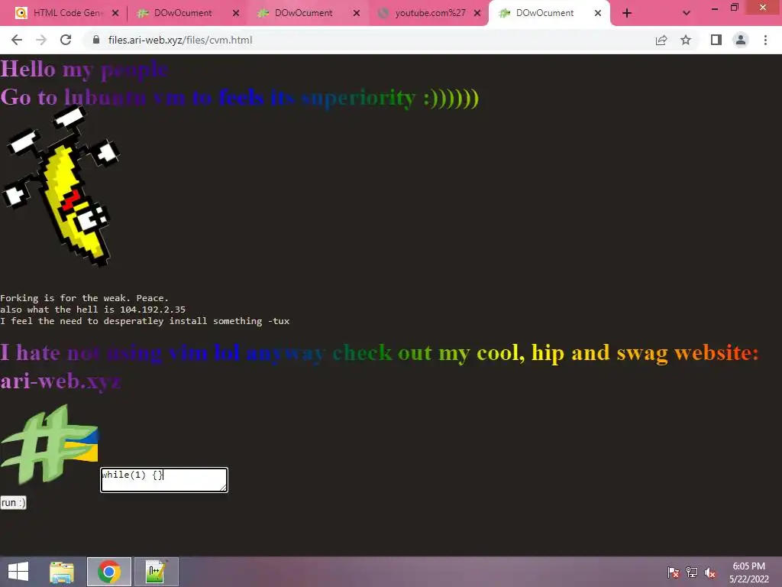Click the muted volume tray icon

[x=709, y=572]
